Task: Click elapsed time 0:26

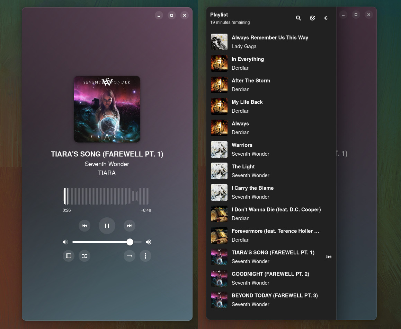Action: point(67,210)
